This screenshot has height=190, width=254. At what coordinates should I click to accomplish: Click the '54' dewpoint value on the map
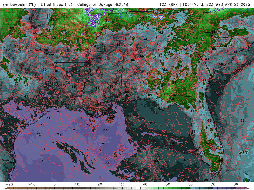(195, 38)
